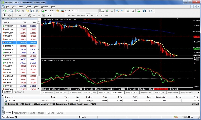Viewport: 201px width, 120px height.
Task: Select the Arrows drawing tool icon
Action: [48, 15]
